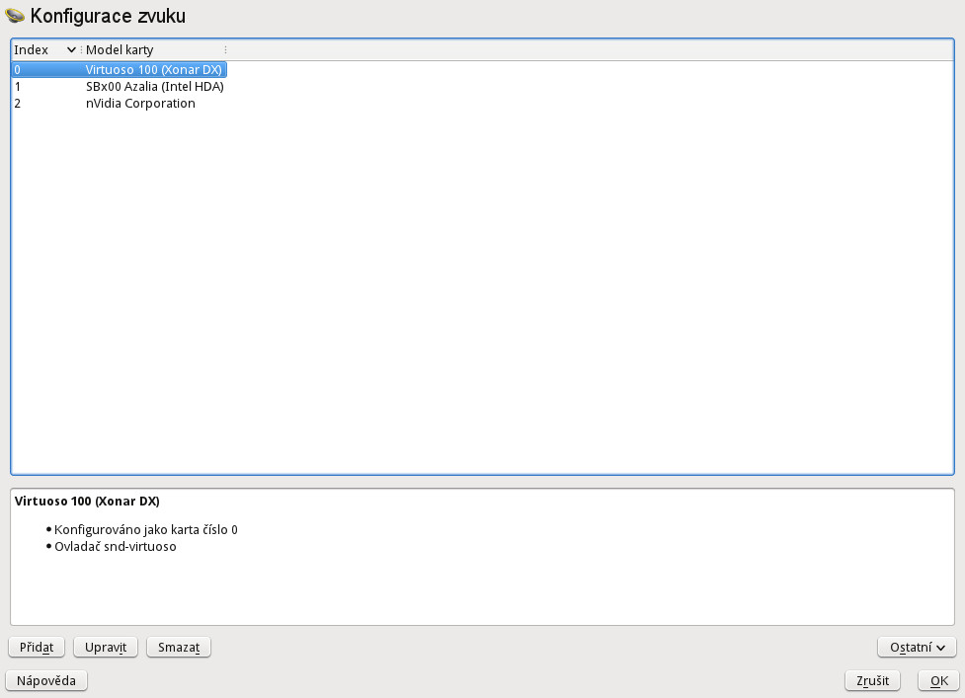
Task: Open the Ostatní dropdown menu
Action: click(917, 647)
